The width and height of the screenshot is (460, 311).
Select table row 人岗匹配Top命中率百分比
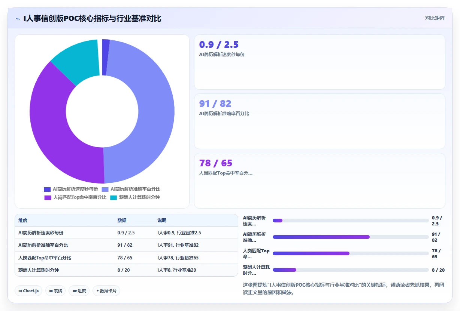(x=126, y=258)
